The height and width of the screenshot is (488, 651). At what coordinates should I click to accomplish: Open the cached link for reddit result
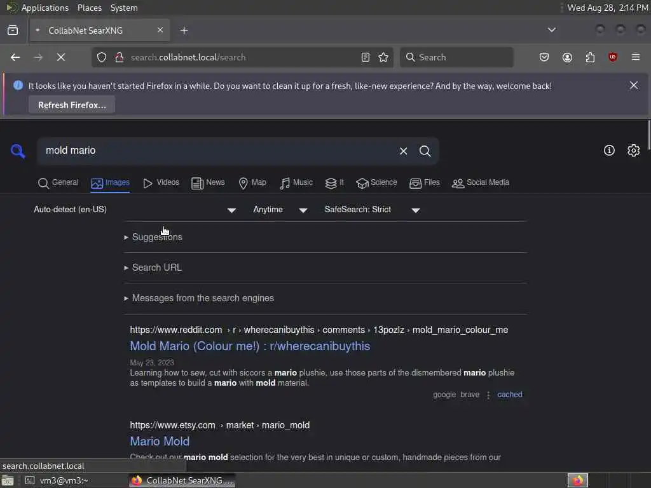click(509, 395)
